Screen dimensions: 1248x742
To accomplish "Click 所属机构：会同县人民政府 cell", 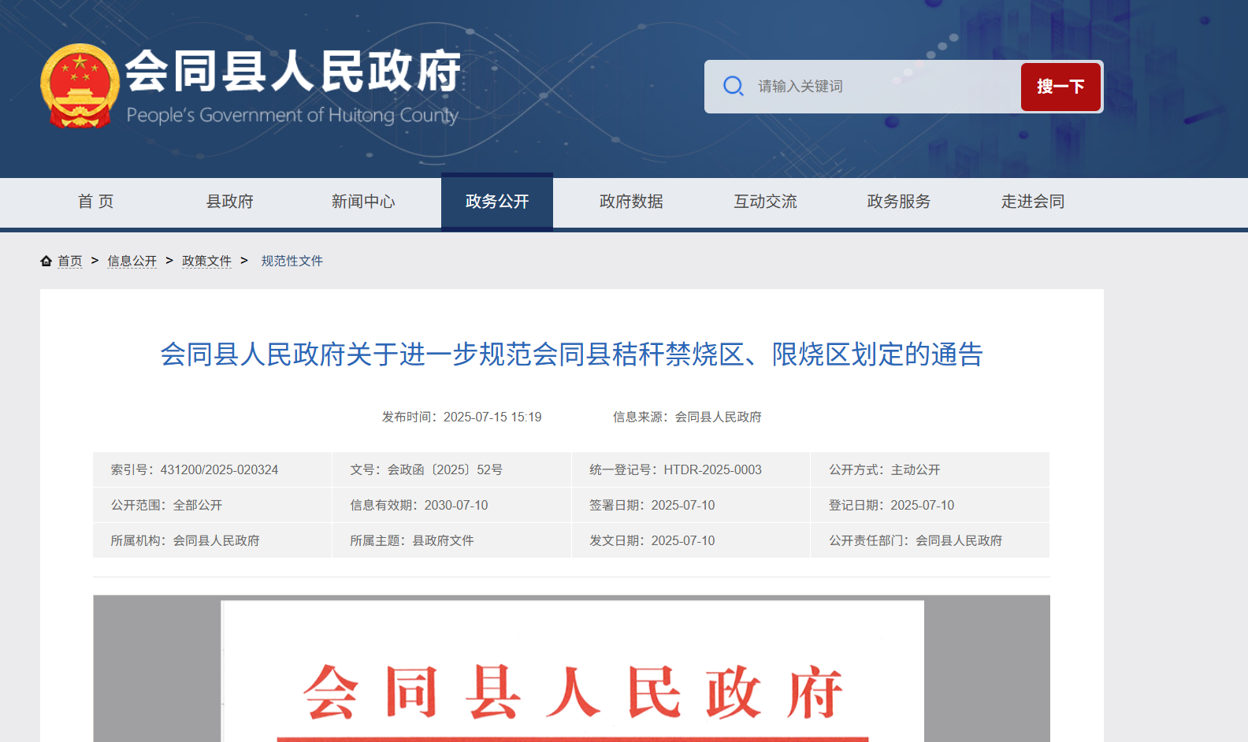I will click(x=212, y=540).
